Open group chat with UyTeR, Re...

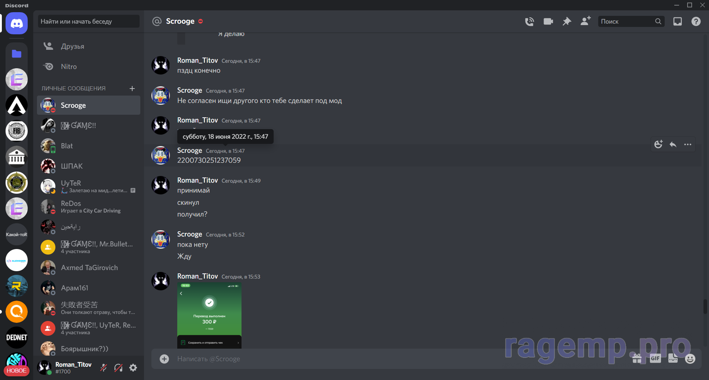89,328
